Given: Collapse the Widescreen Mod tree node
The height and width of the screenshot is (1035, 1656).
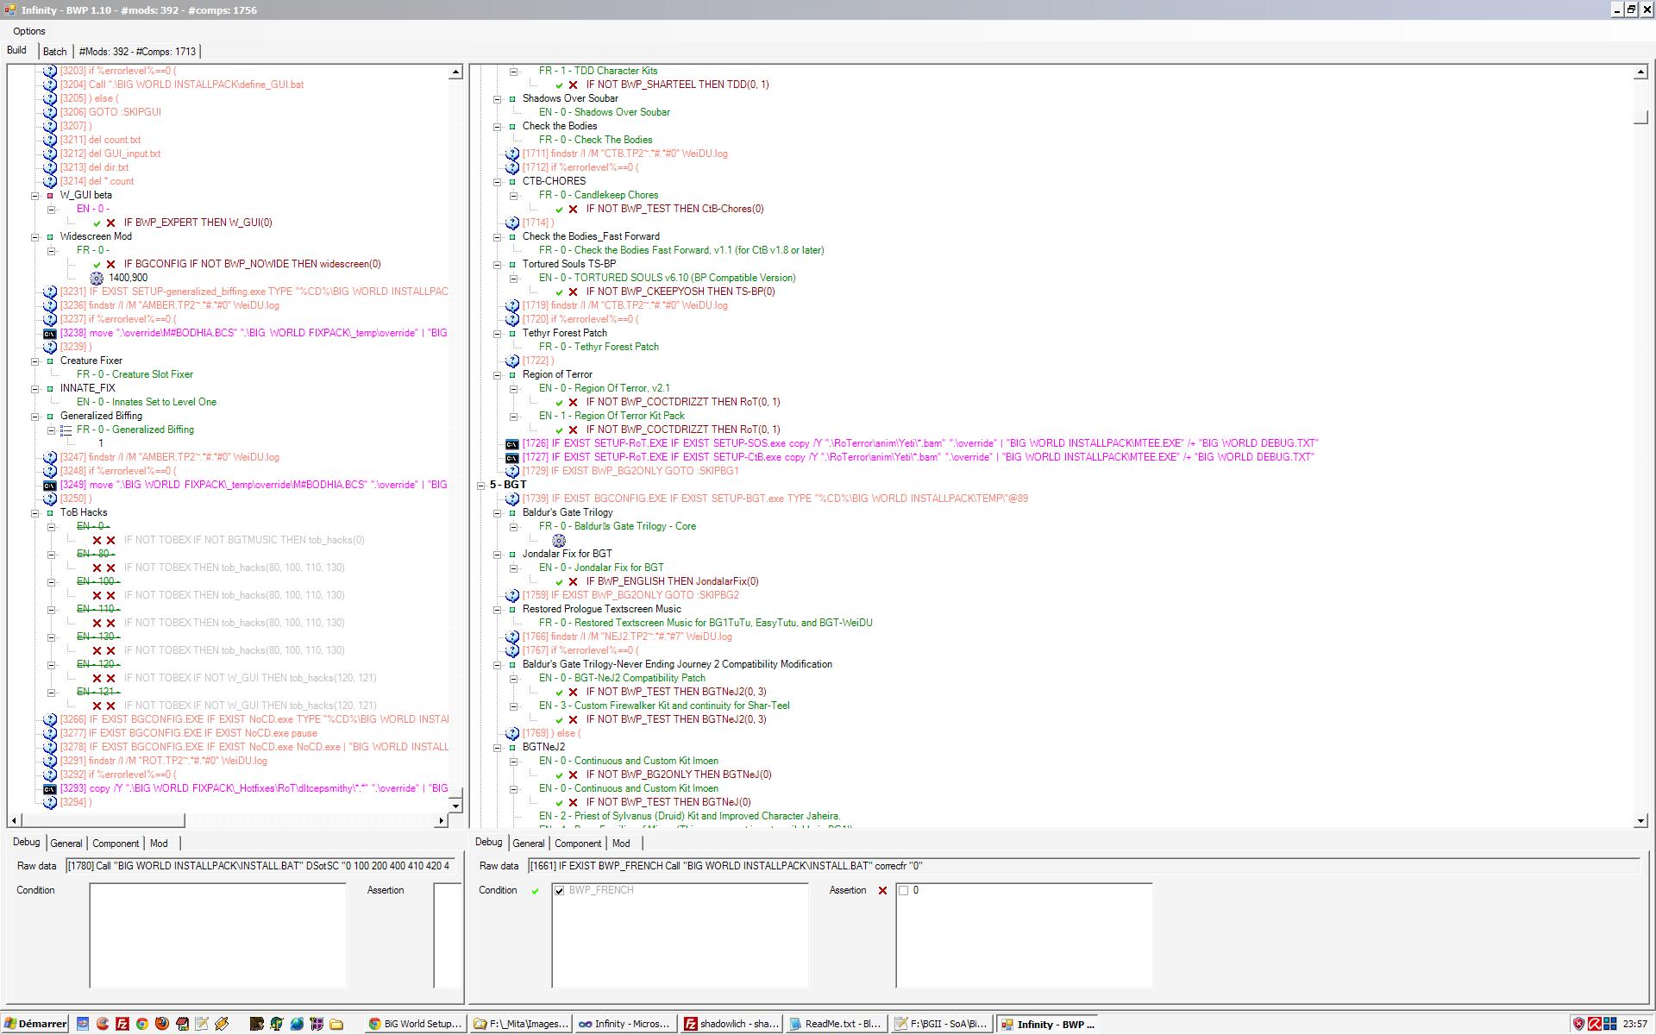Looking at the screenshot, I should 35,236.
